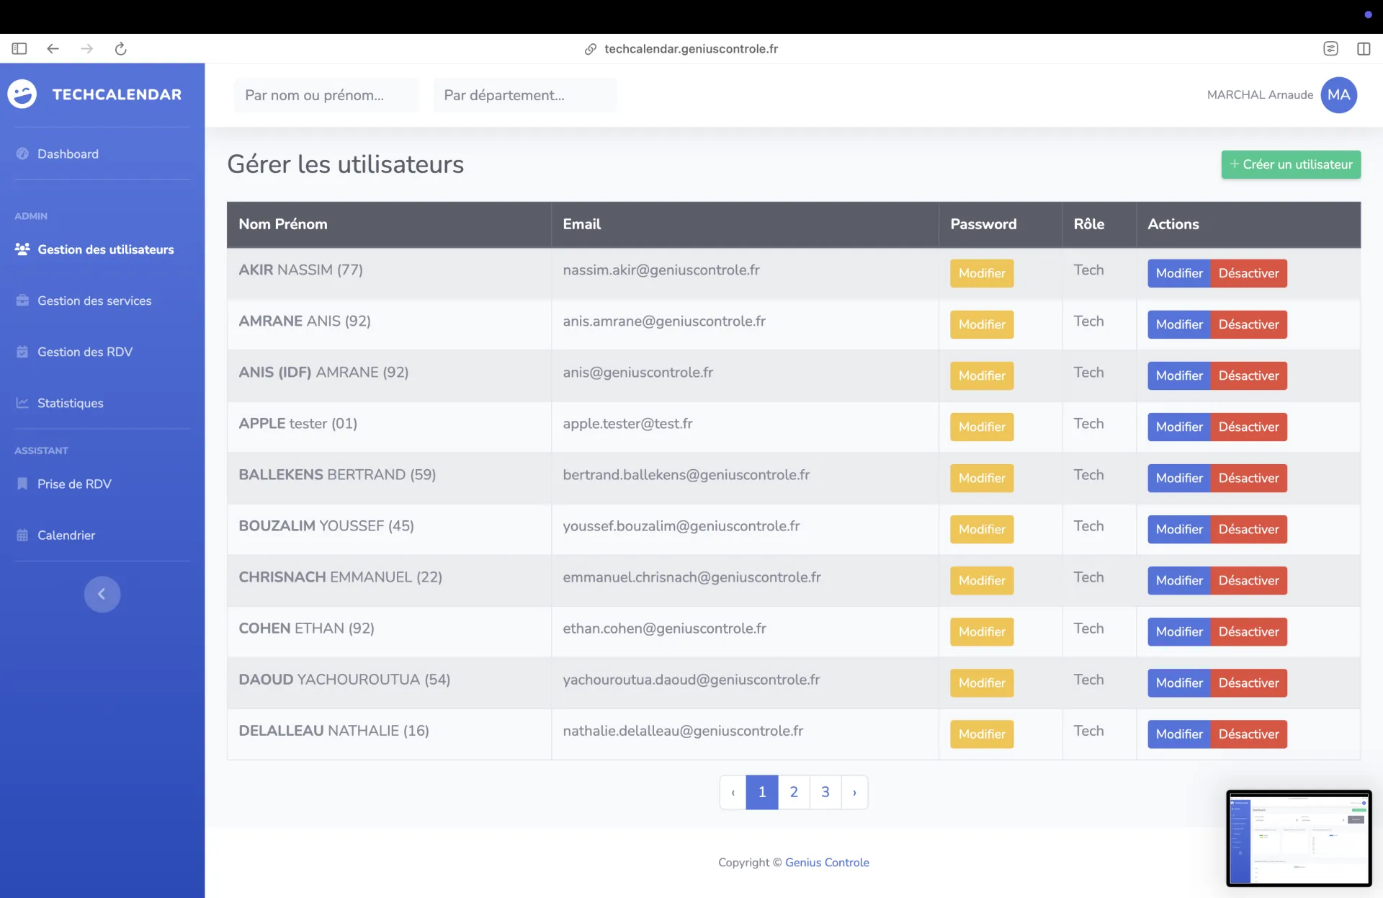Collapse the sidebar with the round chevron button
1383x898 pixels.
coord(102,594)
